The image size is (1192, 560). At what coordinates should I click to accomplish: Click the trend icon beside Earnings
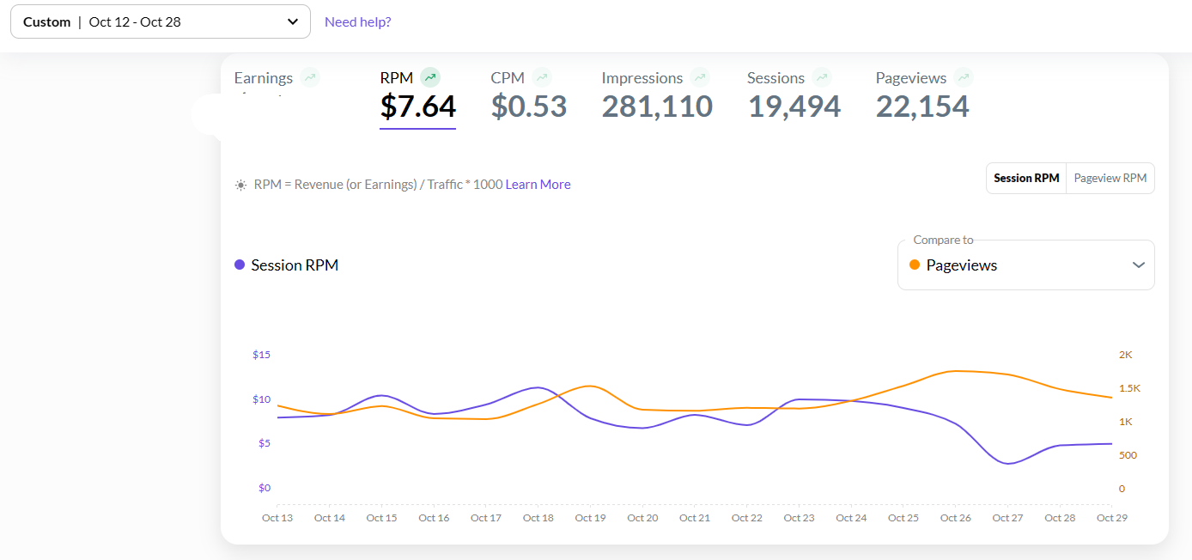(310, 77)
